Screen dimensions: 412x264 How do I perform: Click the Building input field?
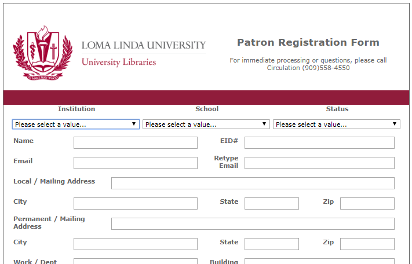coord(319,261)
